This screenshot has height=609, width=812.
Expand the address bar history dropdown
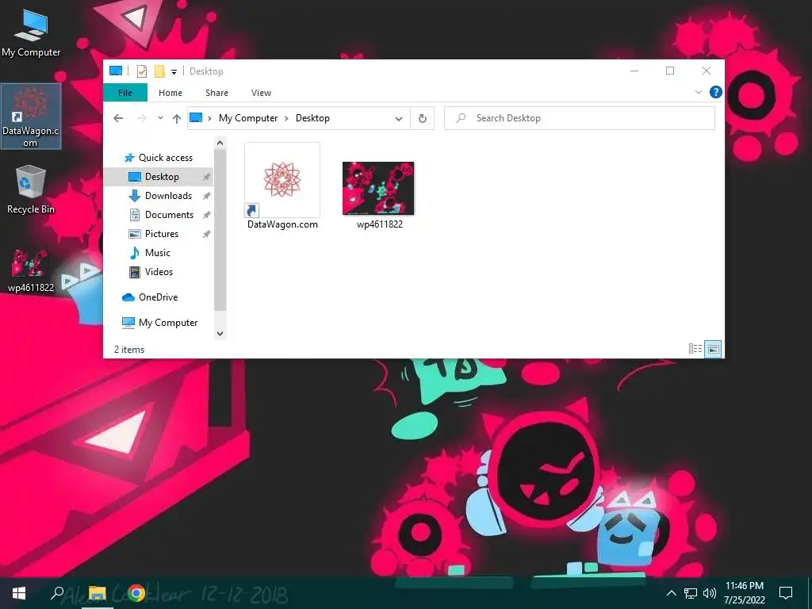tap(399, 119)
